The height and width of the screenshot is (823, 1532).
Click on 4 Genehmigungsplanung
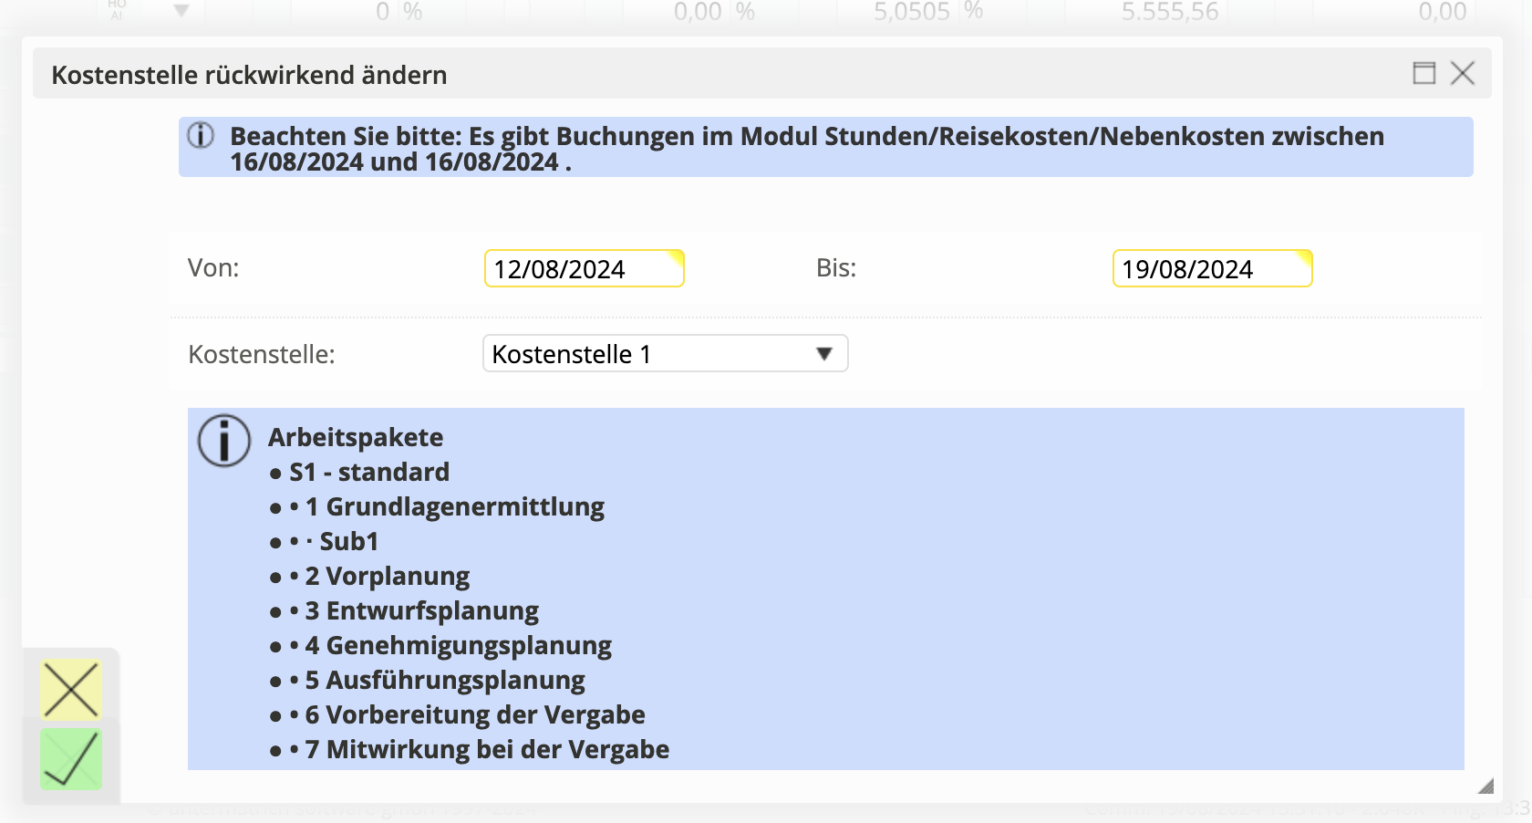[x=458, y=646]
